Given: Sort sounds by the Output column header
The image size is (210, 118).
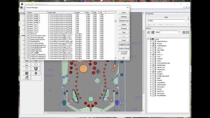Looking at the screenshot, I should coord(80,12).
